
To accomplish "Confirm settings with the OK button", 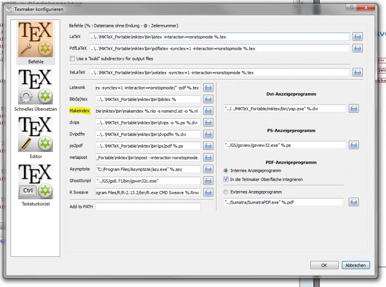I will click(324, 265).
